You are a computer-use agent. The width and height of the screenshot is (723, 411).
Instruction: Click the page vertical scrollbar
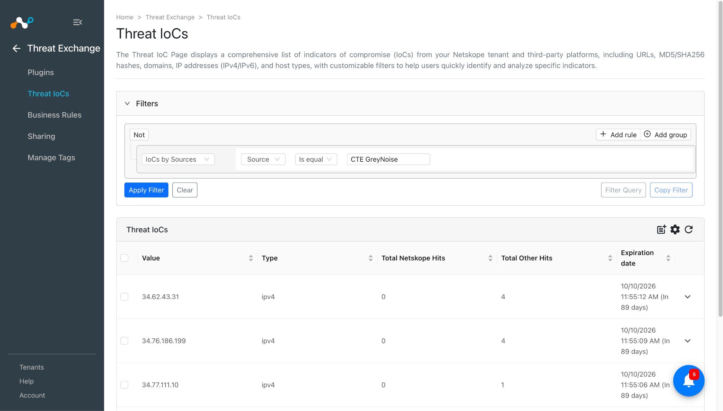[720, 159]
